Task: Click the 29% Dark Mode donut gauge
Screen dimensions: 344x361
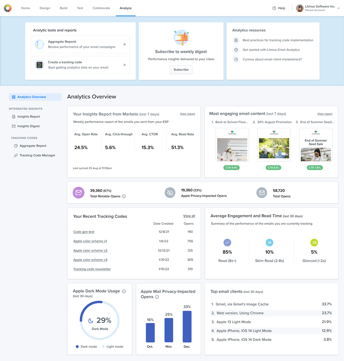Action: click(x=99, y=320)
